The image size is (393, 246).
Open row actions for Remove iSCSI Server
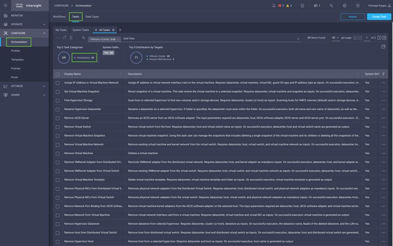[384, 118]
